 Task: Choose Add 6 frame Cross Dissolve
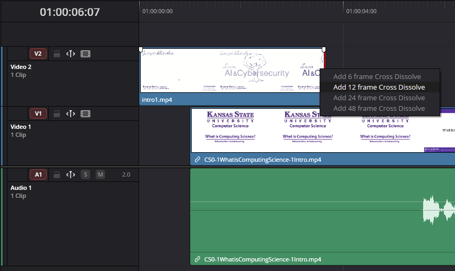pyautogui.click(x=380, y=76)
